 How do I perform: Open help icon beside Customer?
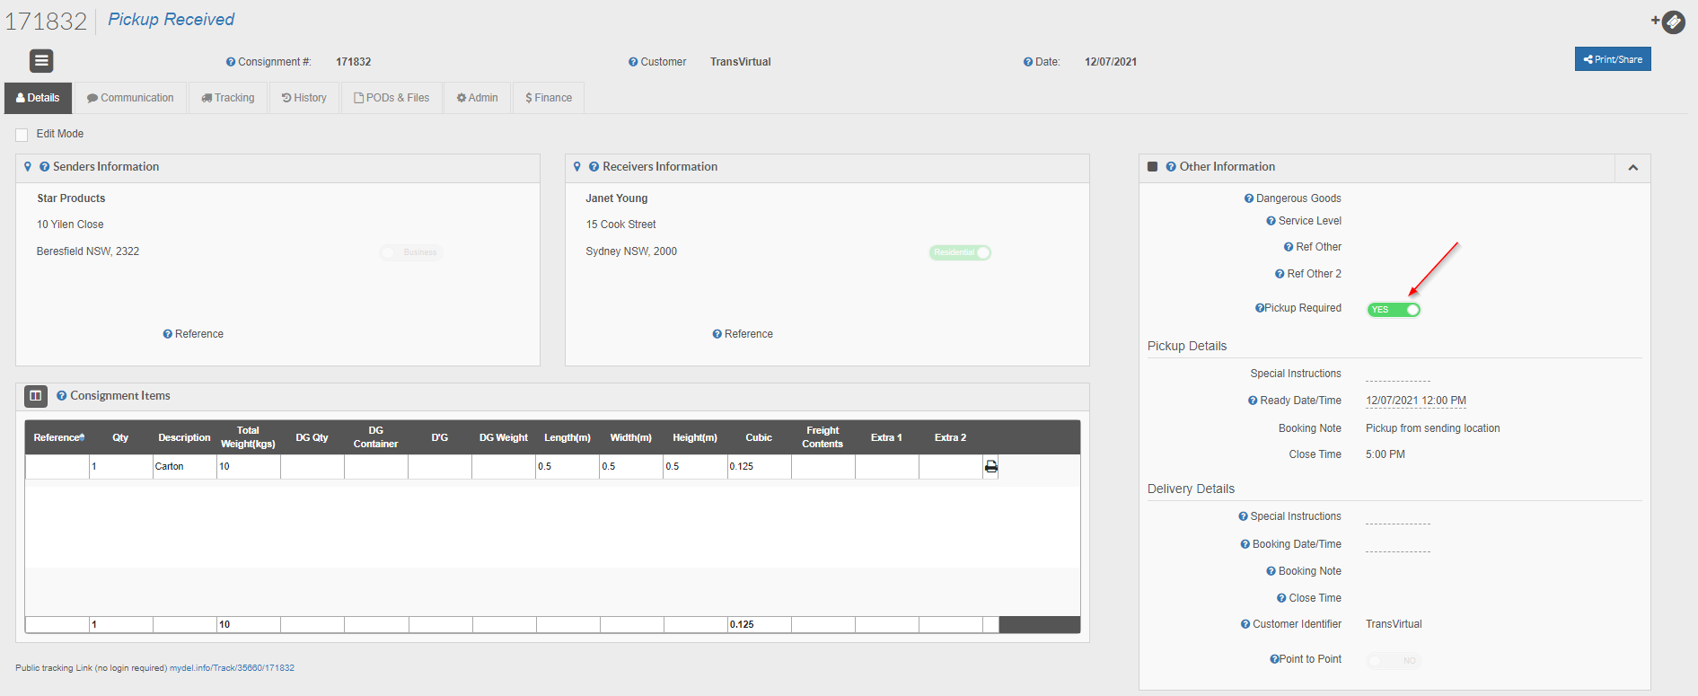point(633,62)
